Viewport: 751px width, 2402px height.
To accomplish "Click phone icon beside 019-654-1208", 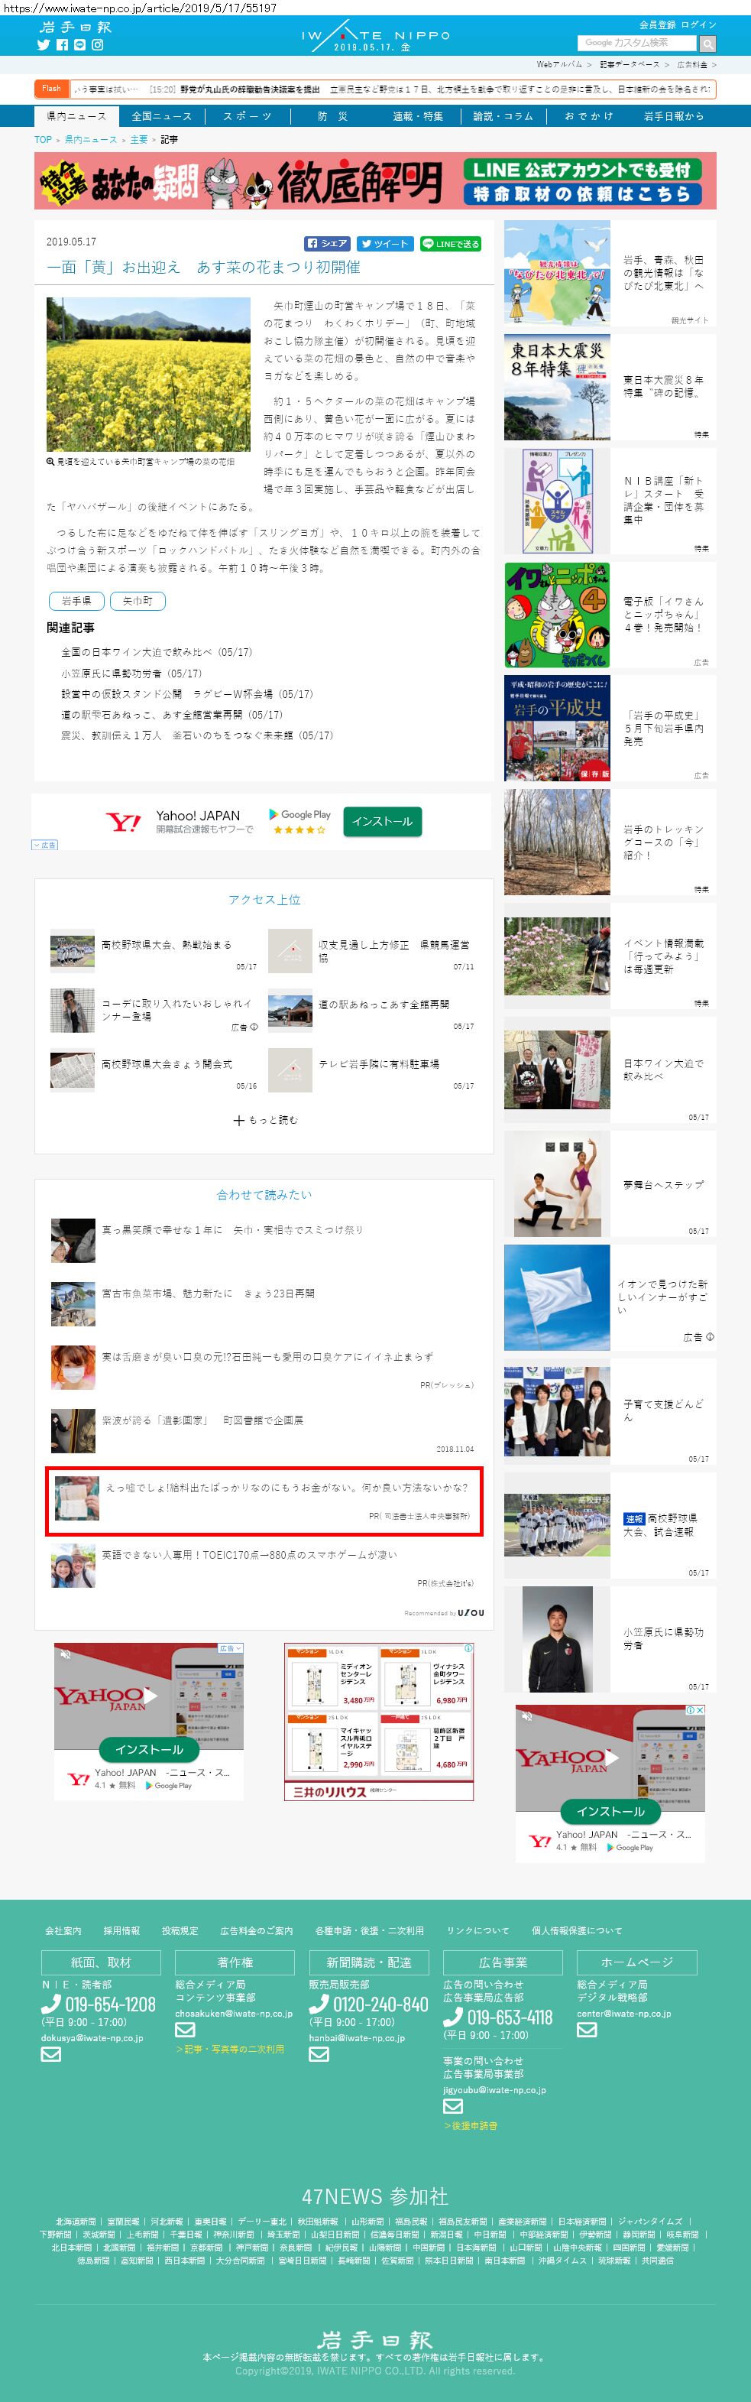I will [x=50, y=2004].
